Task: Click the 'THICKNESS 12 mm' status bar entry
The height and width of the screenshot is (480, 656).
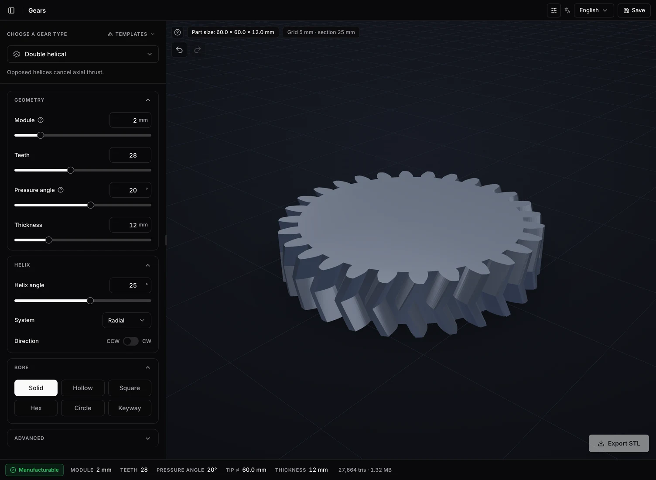Action: click(x=301, y=470)
